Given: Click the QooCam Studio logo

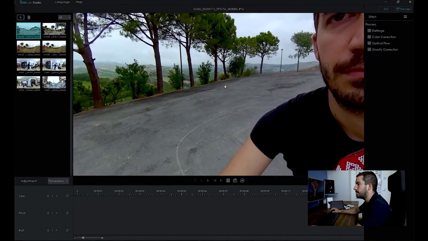Looking at the screenshot, I should (30, 2).
